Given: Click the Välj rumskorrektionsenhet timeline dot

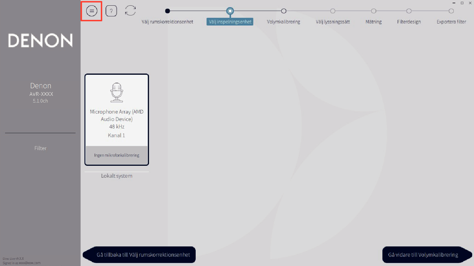Looking at the screenshot, I should (167, 11).
